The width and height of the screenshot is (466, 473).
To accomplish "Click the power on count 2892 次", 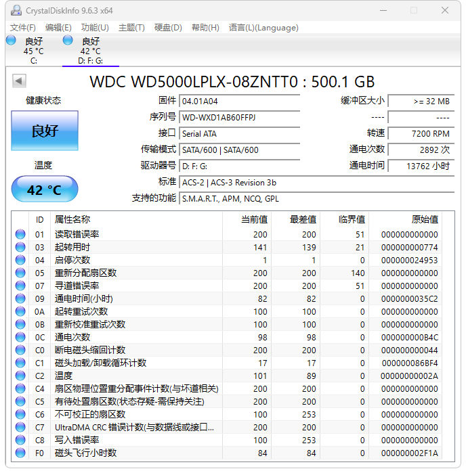I will click(421, 150).
